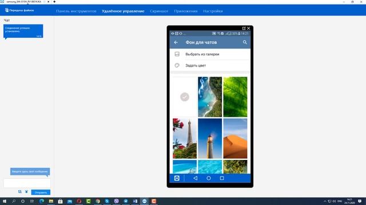
Task: Open Microsoft Store from the taskbar
Action: (x=60, y=201)
